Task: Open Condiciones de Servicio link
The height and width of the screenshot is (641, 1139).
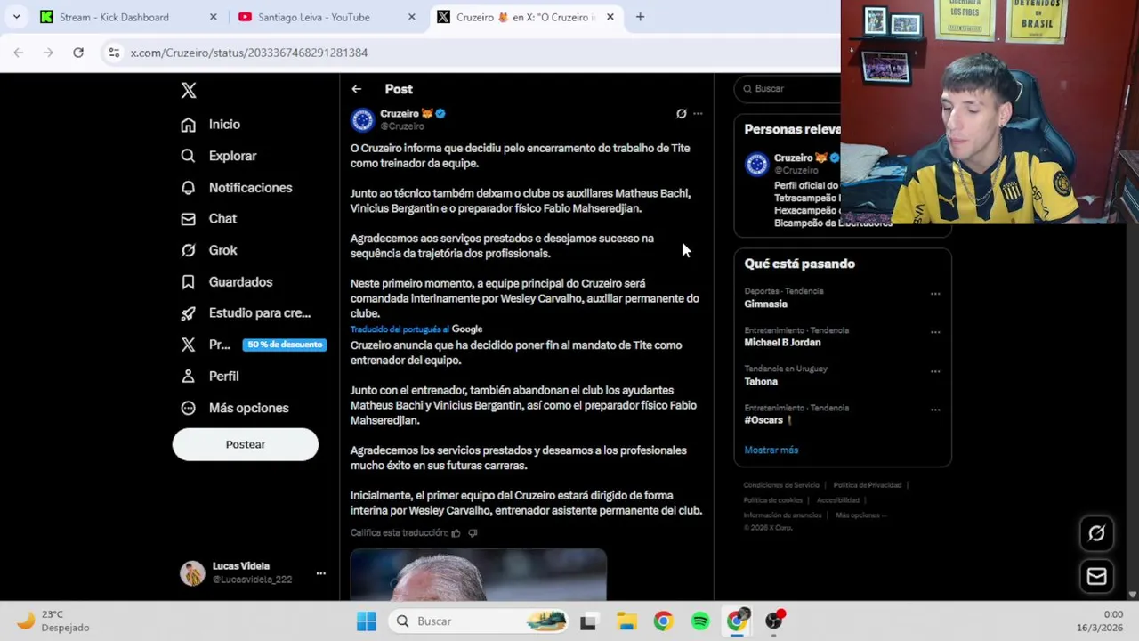Action: (781, 485)
